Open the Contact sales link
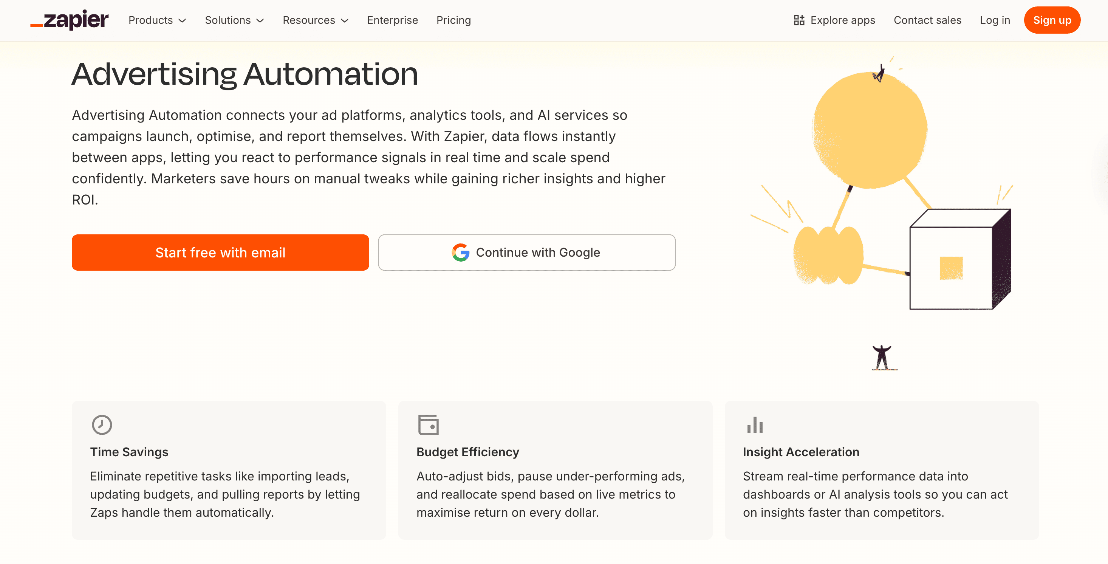Viewport: 1108px width, 564px height. pos(927,20)
